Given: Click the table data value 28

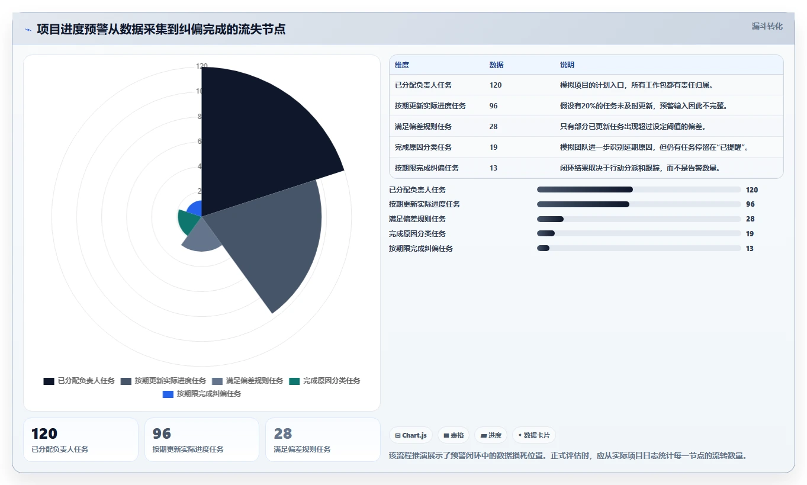Looking at the screenshot, I should (x=494, y=127).
